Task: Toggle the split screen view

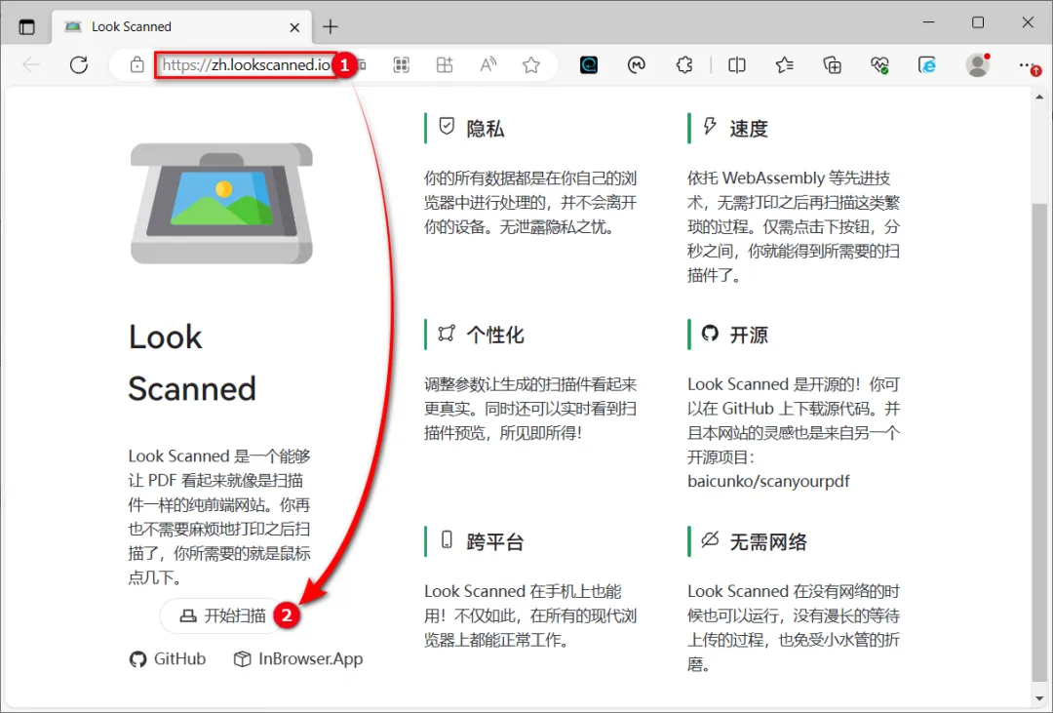Action: [737, 65]
